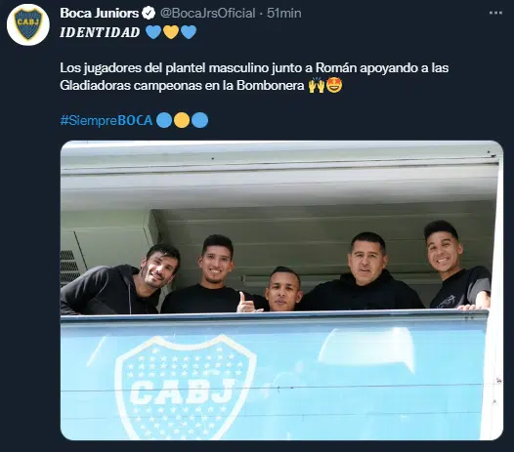The width and height of the screenshot is (514, 452).
Task: Click the Boca Juniors display name
Action: [100, 13]
